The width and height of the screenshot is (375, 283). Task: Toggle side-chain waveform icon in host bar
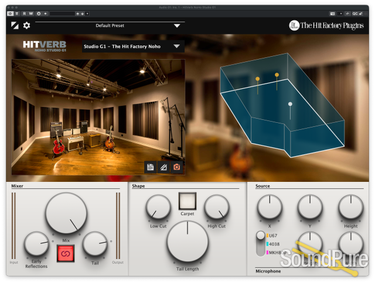pyautogui.click(x=347, y=13)
